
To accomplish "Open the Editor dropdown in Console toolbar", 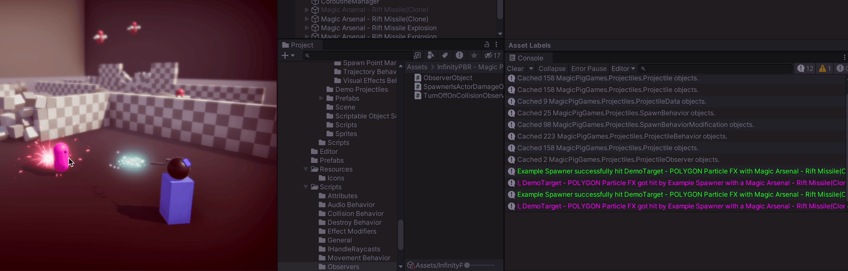I will tap(623, 69).
